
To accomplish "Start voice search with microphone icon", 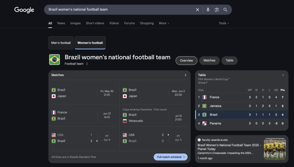I will click(208, 10).
